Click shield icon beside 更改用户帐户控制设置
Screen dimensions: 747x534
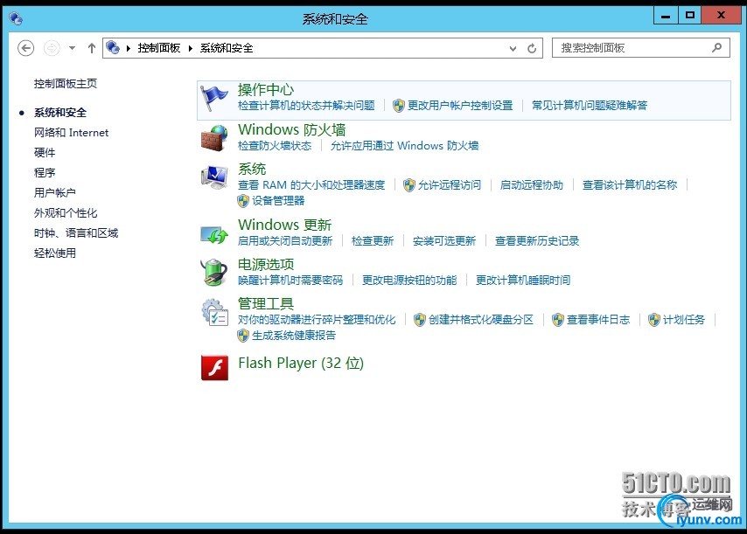(399, 106)
